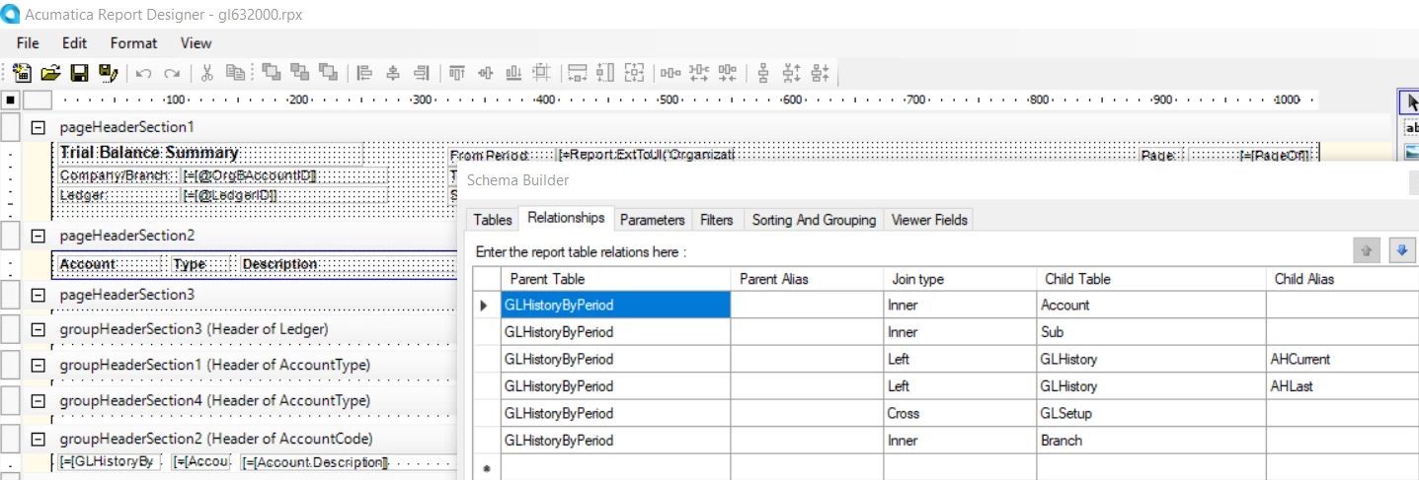1419x480 pixels.
Task: Click the Child Table column header
Action: [1151, 279]
